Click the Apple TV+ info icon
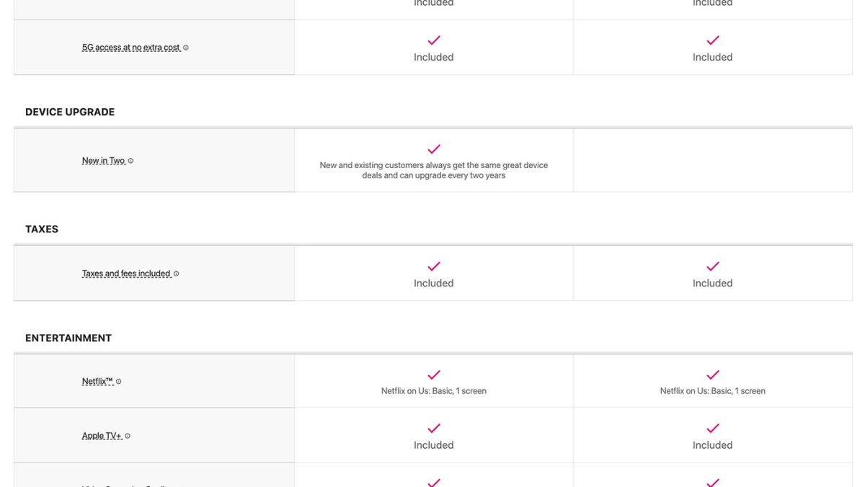Image resolution: width=865 pixels, height=487 pixels. click(128, 436)
